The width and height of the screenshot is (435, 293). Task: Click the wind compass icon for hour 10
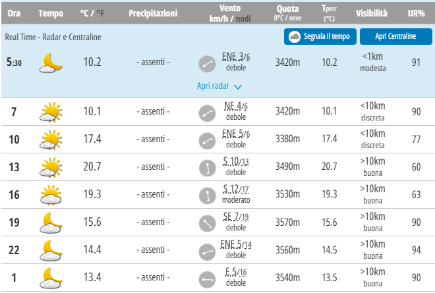[x=208, y=140]
